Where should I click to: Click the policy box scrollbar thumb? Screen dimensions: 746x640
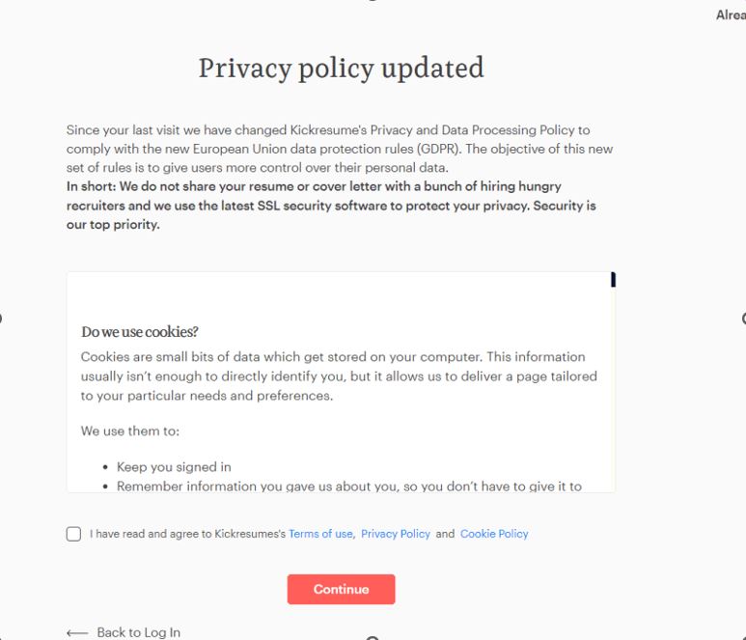pyautogui.click(x=613, y=280)
